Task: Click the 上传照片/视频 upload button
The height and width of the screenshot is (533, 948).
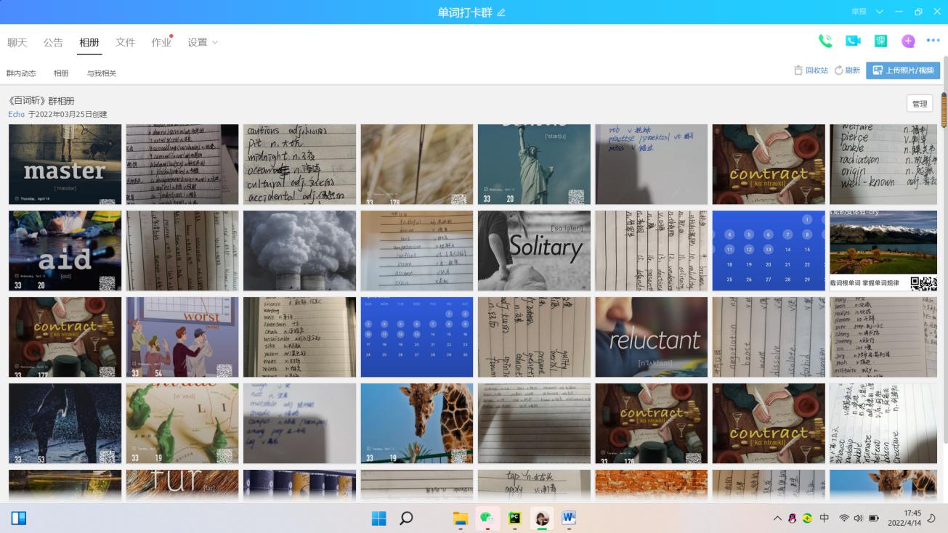Action: 902,70
